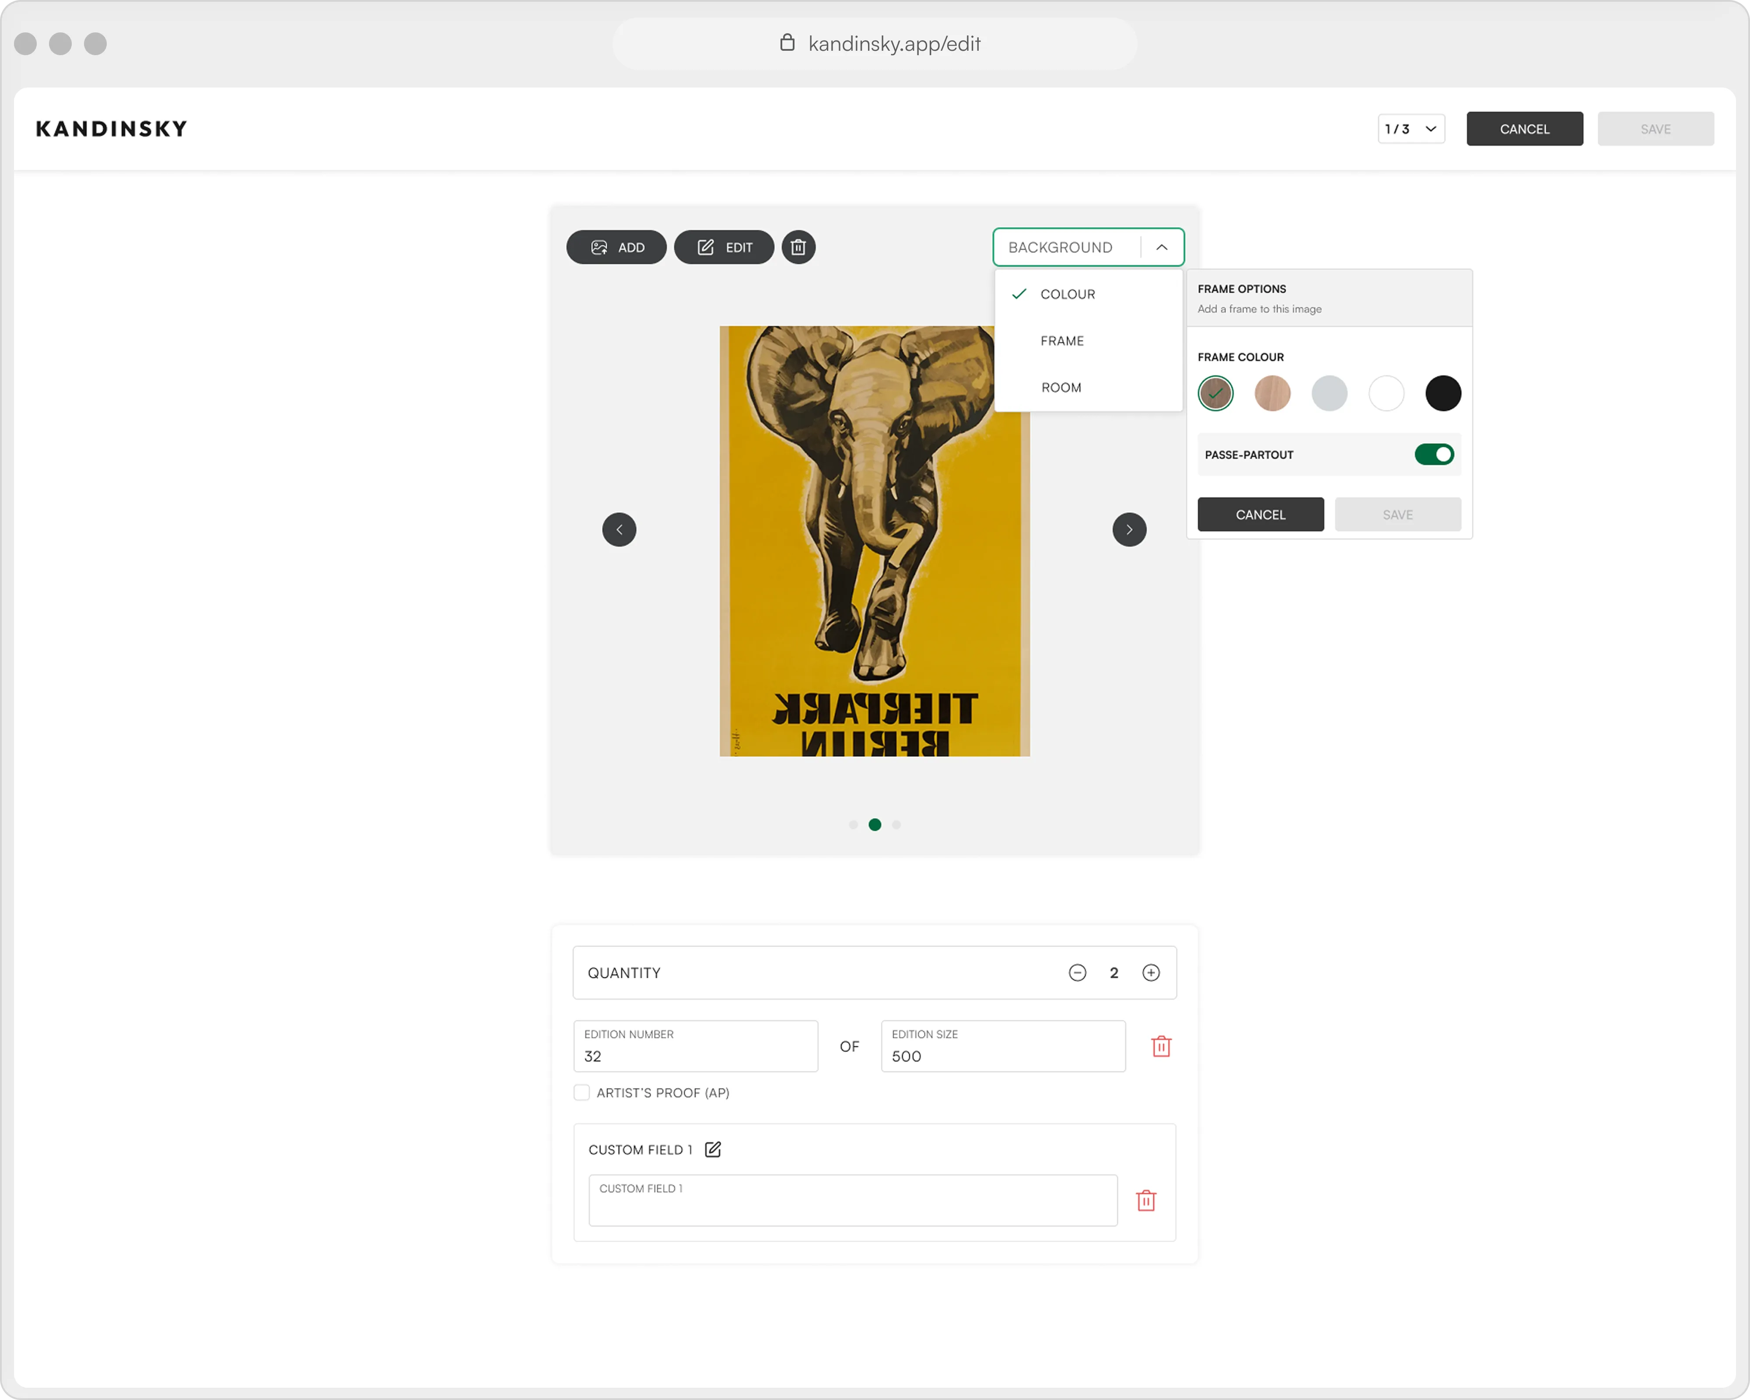The width and height of the screenshot is (1750, 1400).
Task: Choose the black frame colour swatch
Action: (1442, 394)
